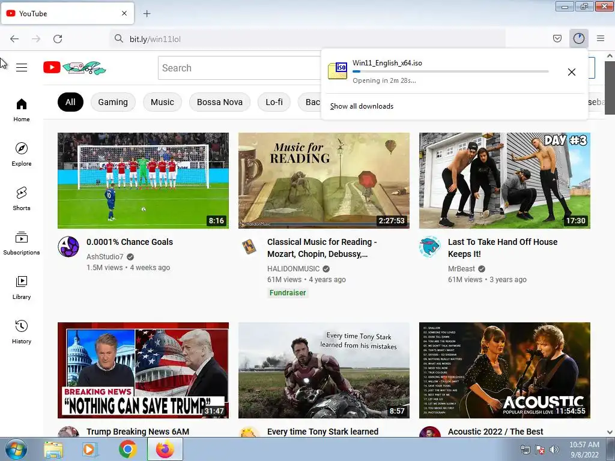Open Windows Explorer from taskbar
Image resolution: width=615 pixels, height=461 pixels.
click(x=53, y=450)
